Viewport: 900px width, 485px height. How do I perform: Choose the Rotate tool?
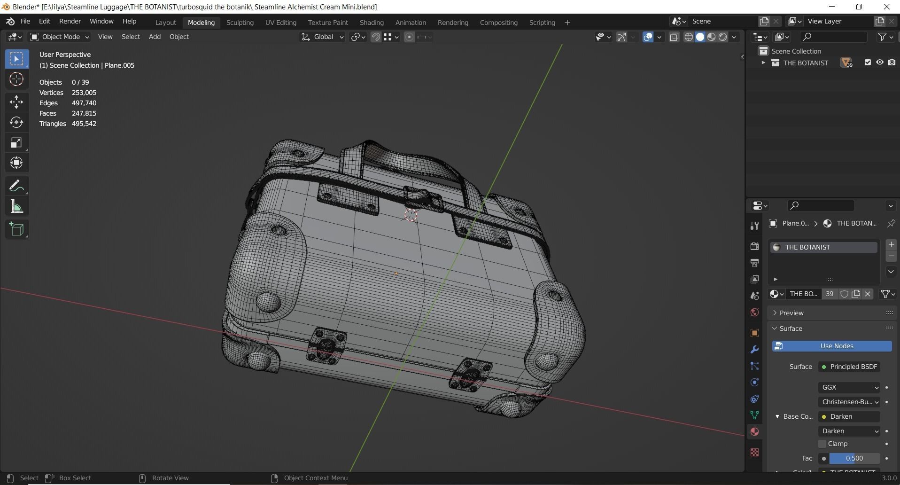[x=16, y=122]
